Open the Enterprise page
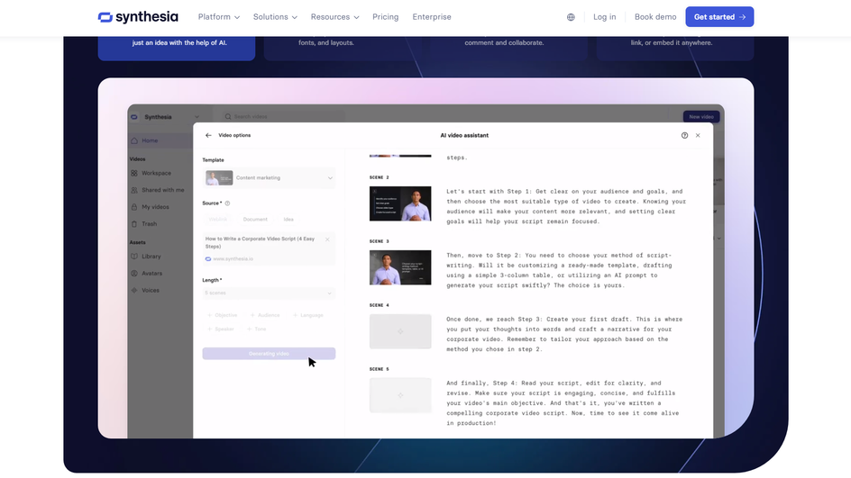Screen dimensions: 851x478 [432, 17]
